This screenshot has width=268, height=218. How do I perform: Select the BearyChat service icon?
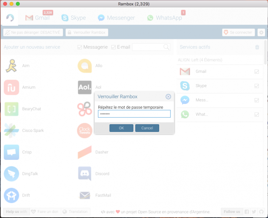click(x=11, y=109)
